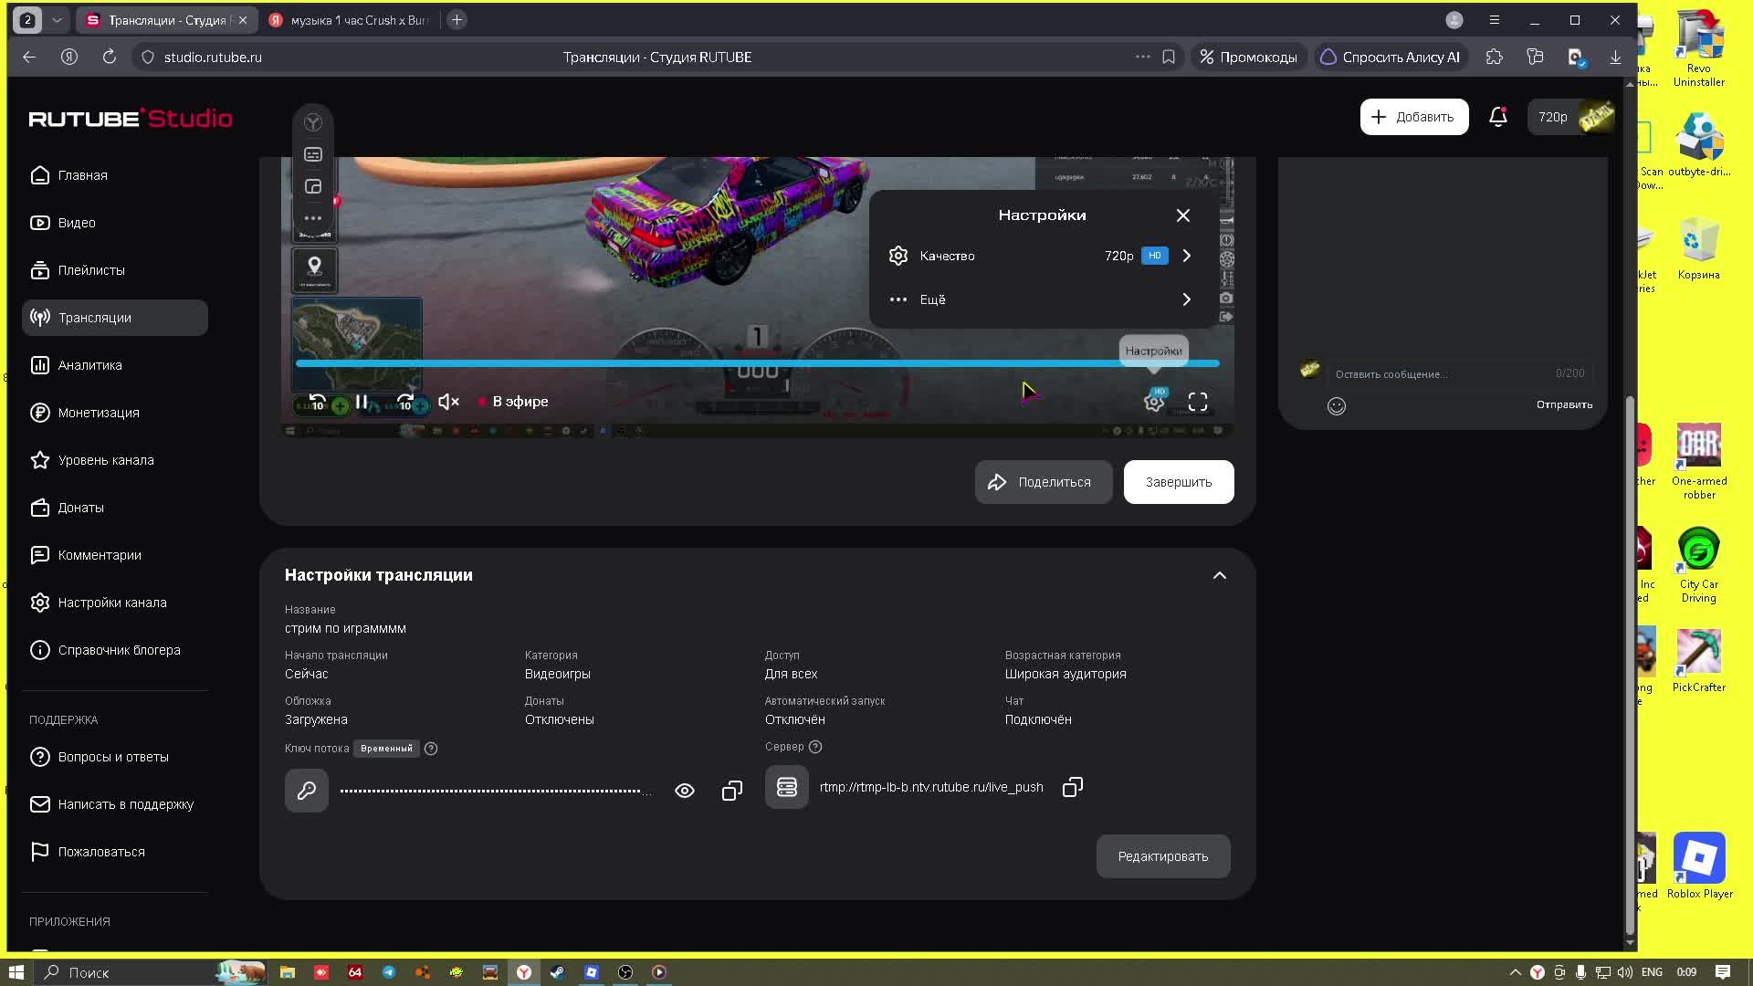Jump to В эфире live position

click(x=514, y=402)
